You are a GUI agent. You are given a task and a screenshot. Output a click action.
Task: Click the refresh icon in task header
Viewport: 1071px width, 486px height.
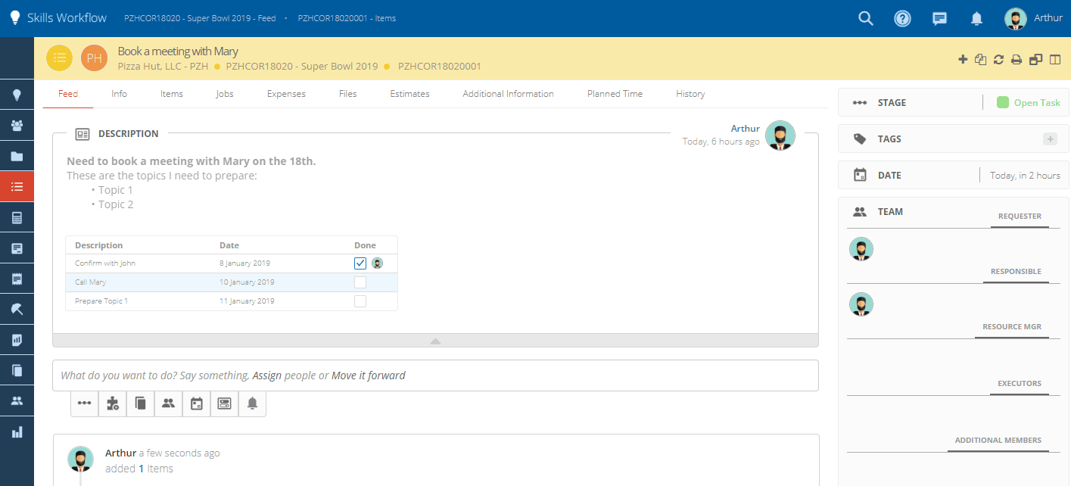click(x=999, y=59)
